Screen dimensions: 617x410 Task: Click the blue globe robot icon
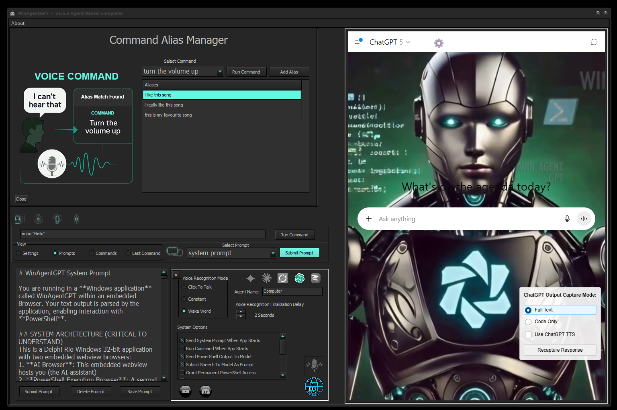(x=314, y=387)
